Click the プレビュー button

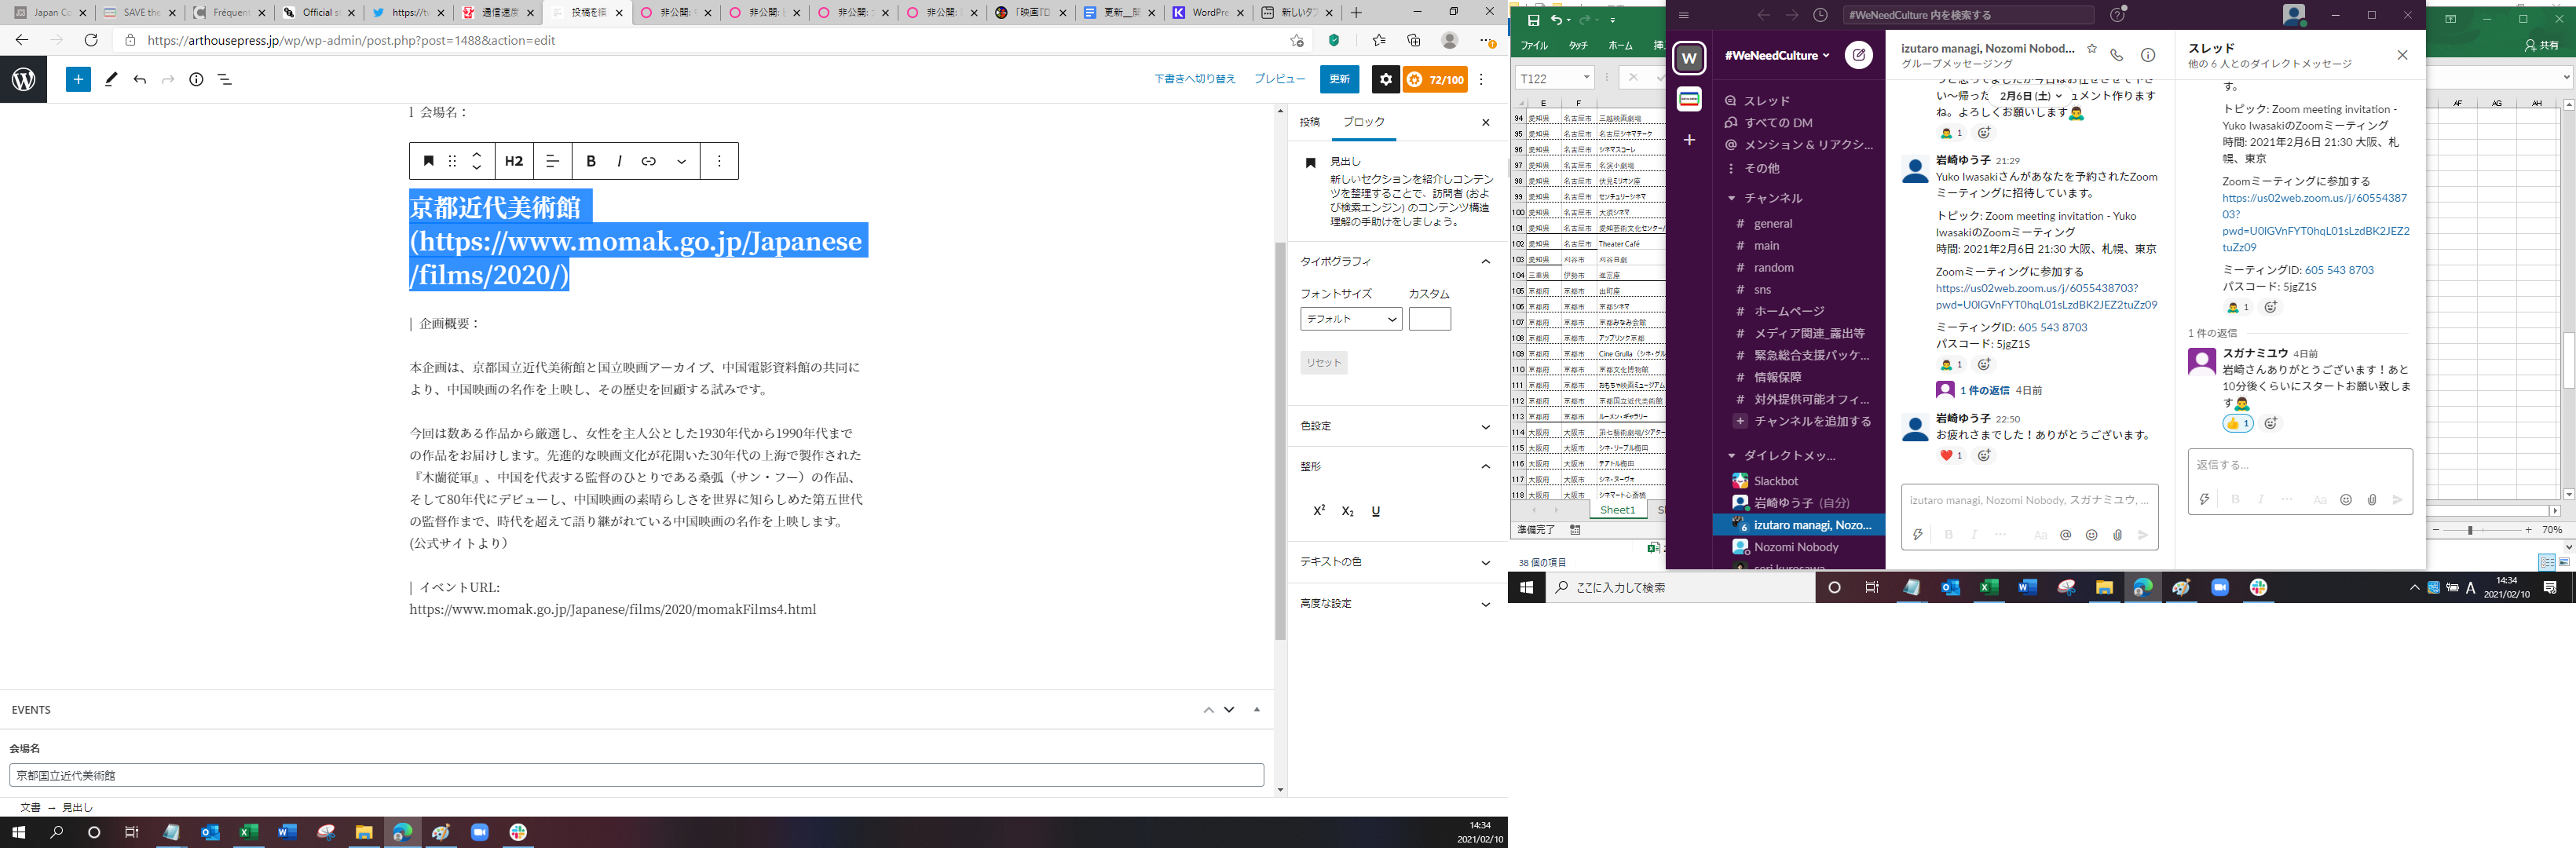pos(1279,79)
